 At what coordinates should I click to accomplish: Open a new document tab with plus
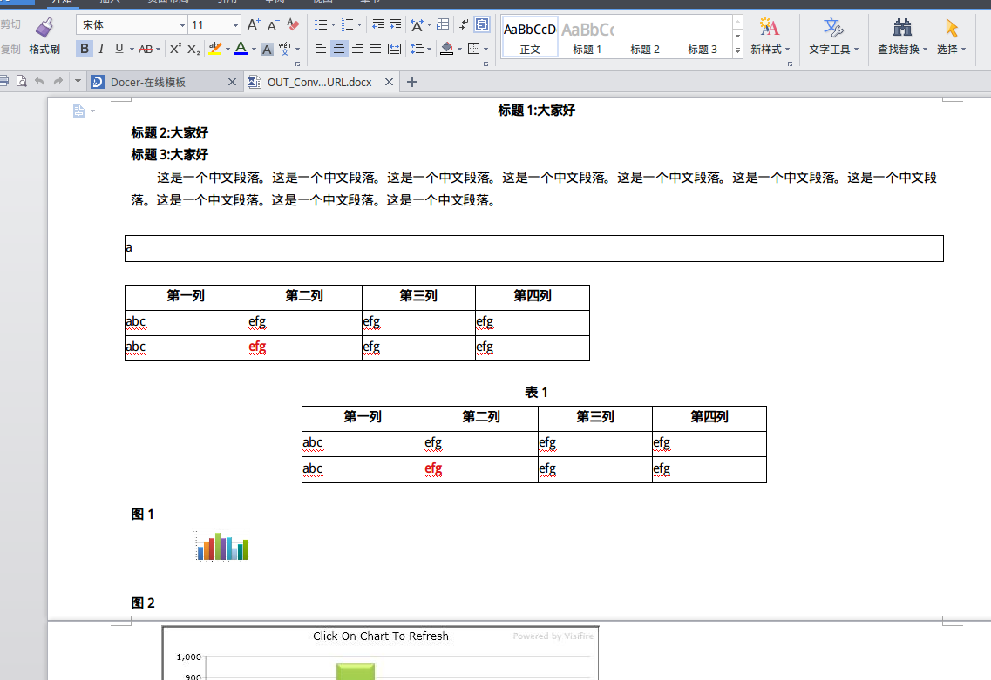tap(412, 82)
